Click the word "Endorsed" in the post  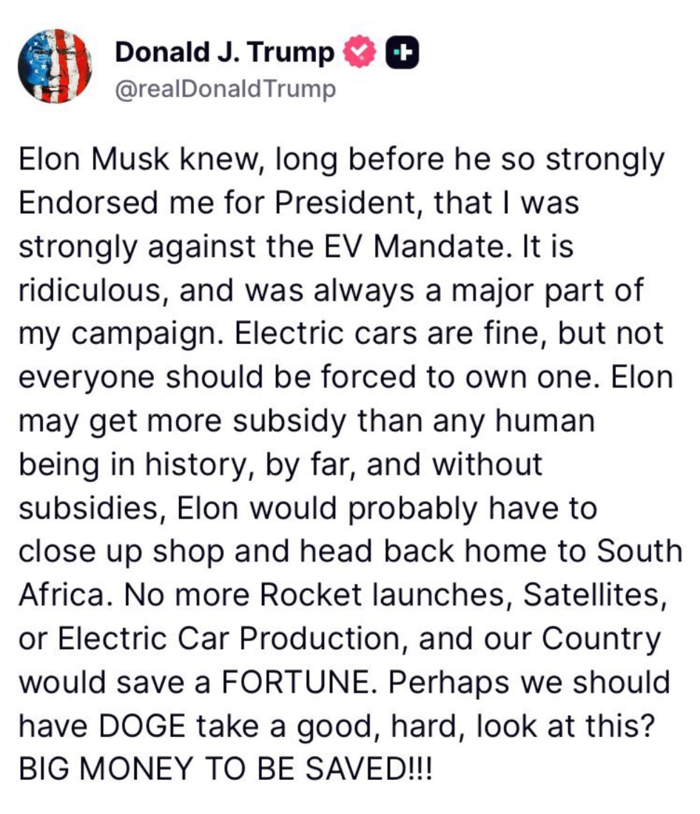tap(88, 203)
